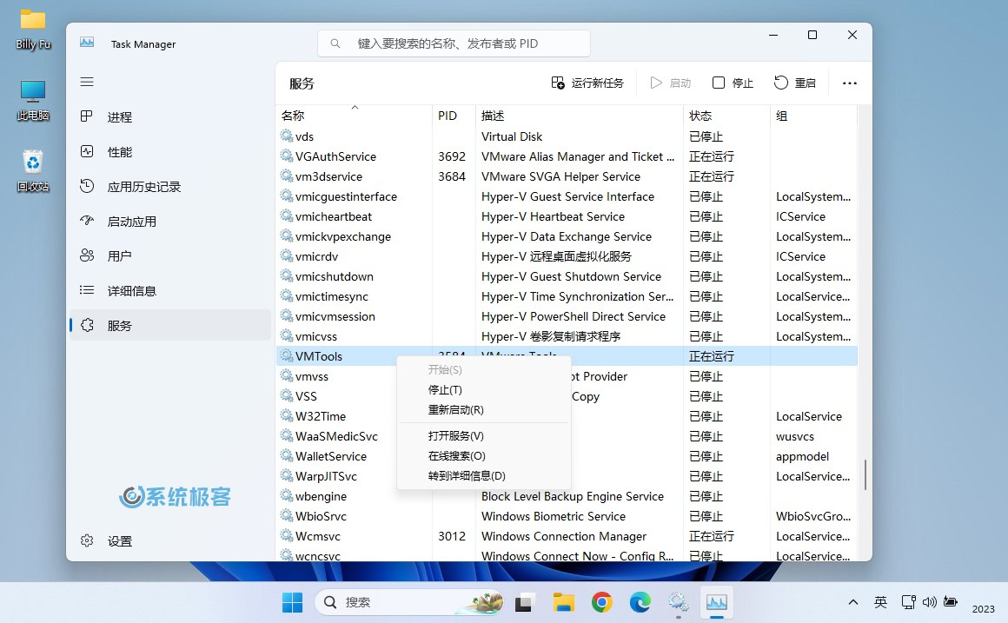Sort by the 描述 column header
1008x623 pixels.
point(580,116)
